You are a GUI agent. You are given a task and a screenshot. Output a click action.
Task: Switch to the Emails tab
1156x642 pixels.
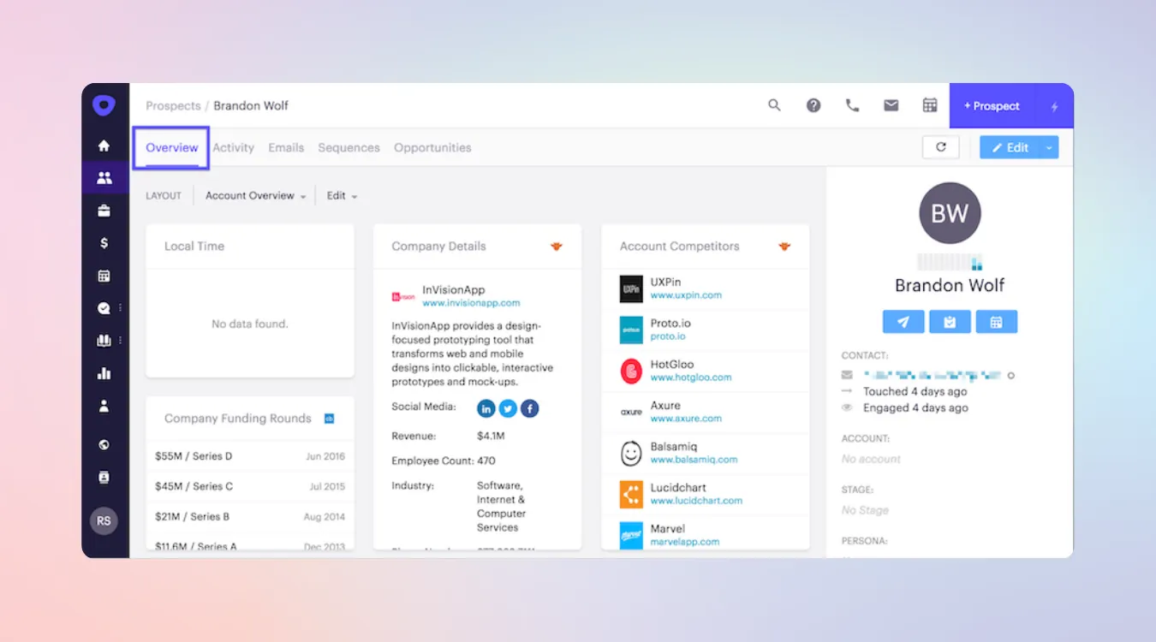pyautogui.click(x=286, y=147)
